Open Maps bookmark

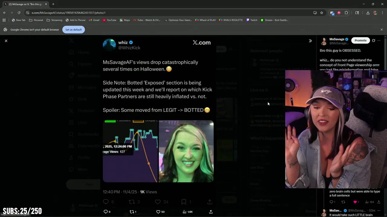pos(125,20)
